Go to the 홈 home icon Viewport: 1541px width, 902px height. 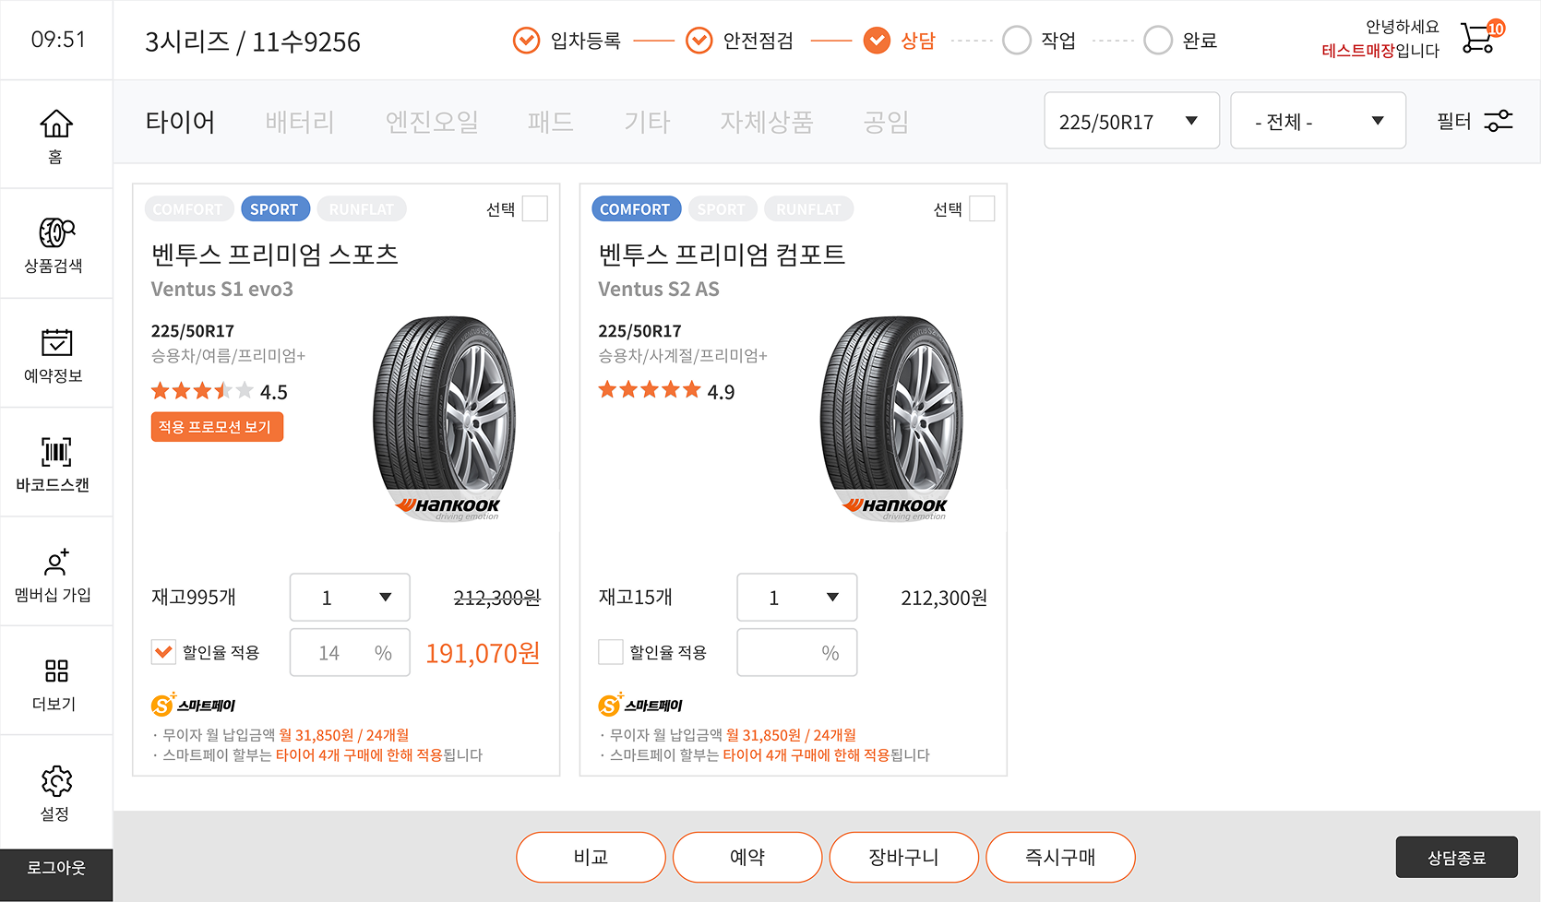click(x=56, y=125)
